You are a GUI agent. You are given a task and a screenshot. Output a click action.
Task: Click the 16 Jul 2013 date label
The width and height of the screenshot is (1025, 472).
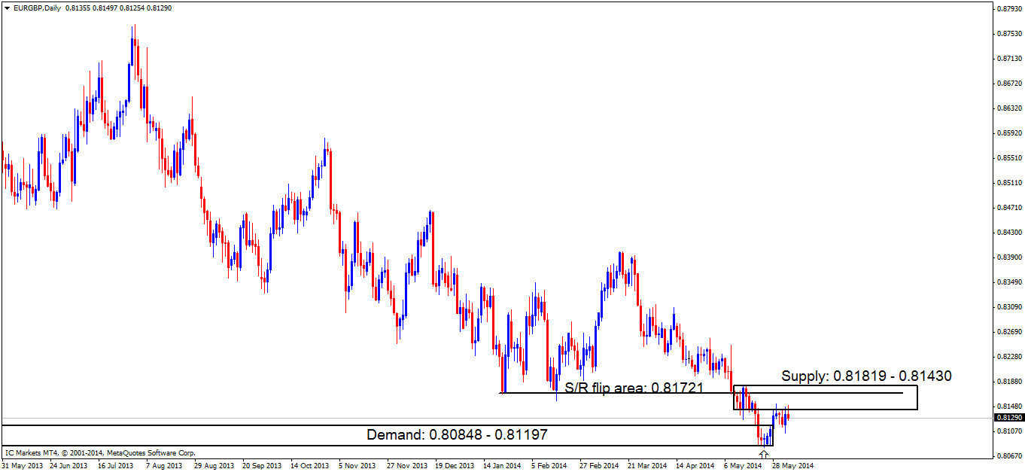coord(117,466)
